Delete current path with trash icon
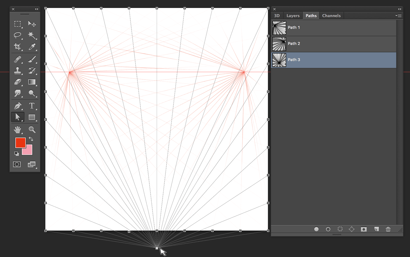 pyautogui.click(x=388, y=229)
